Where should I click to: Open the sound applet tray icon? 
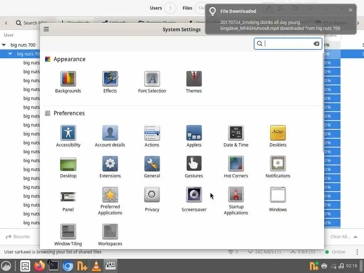click(341, 266)
